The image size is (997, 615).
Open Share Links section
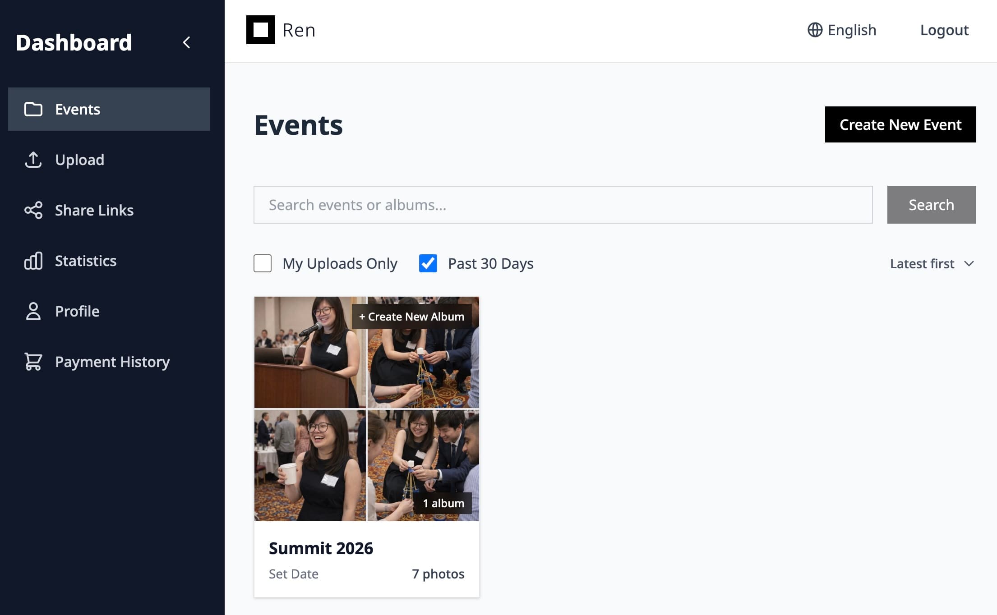[x=109, y=210]
